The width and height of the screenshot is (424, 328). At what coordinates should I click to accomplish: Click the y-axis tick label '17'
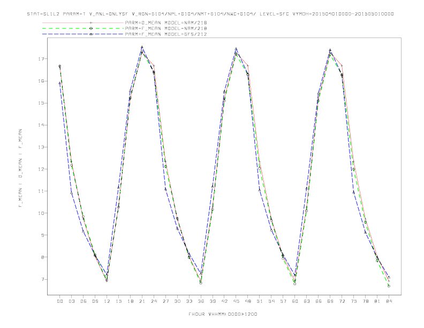click(41, 59)
